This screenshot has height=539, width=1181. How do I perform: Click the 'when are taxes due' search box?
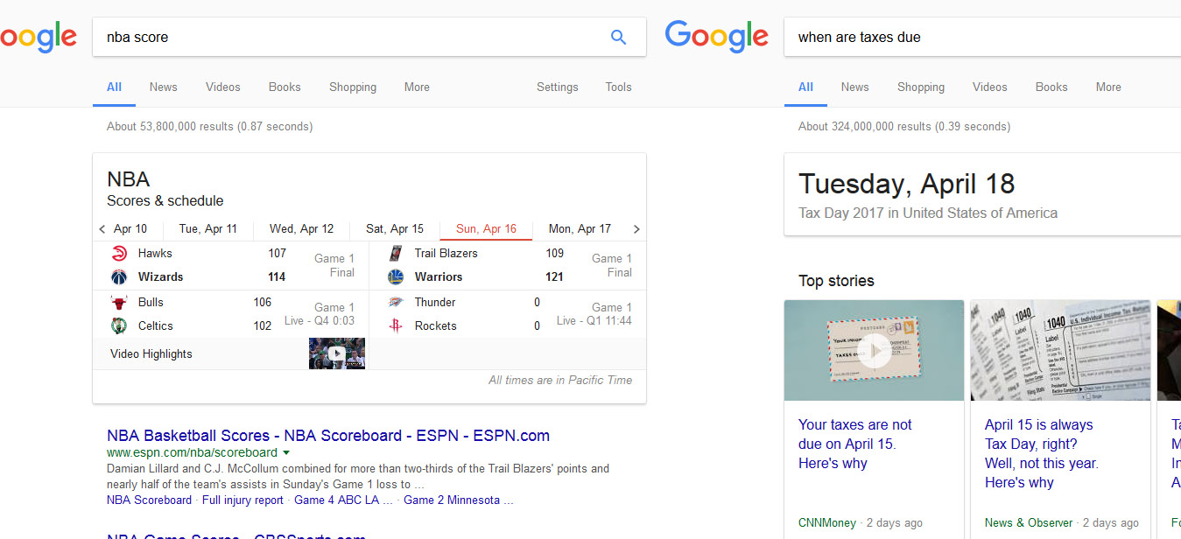981,38
